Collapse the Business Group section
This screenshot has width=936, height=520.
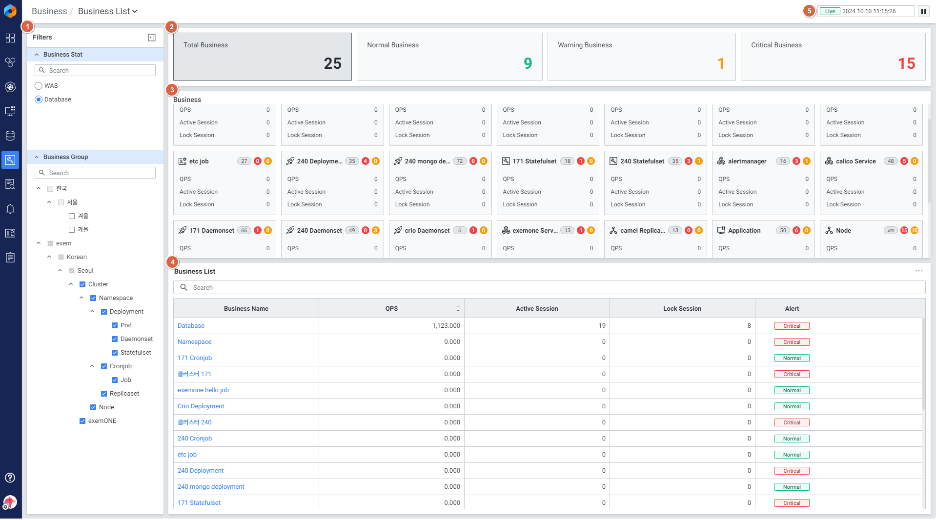[37, 157]
